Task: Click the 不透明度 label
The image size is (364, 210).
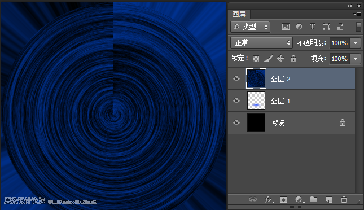Action: 312,43
